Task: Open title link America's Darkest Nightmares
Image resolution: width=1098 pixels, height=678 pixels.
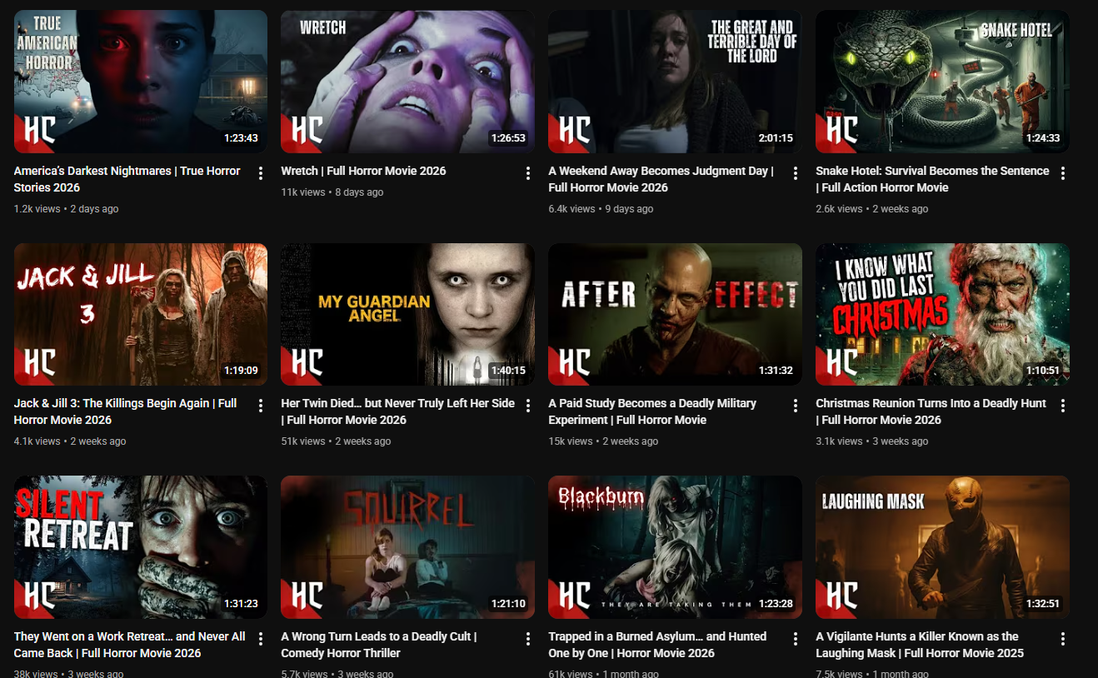Action: point(127,179)
